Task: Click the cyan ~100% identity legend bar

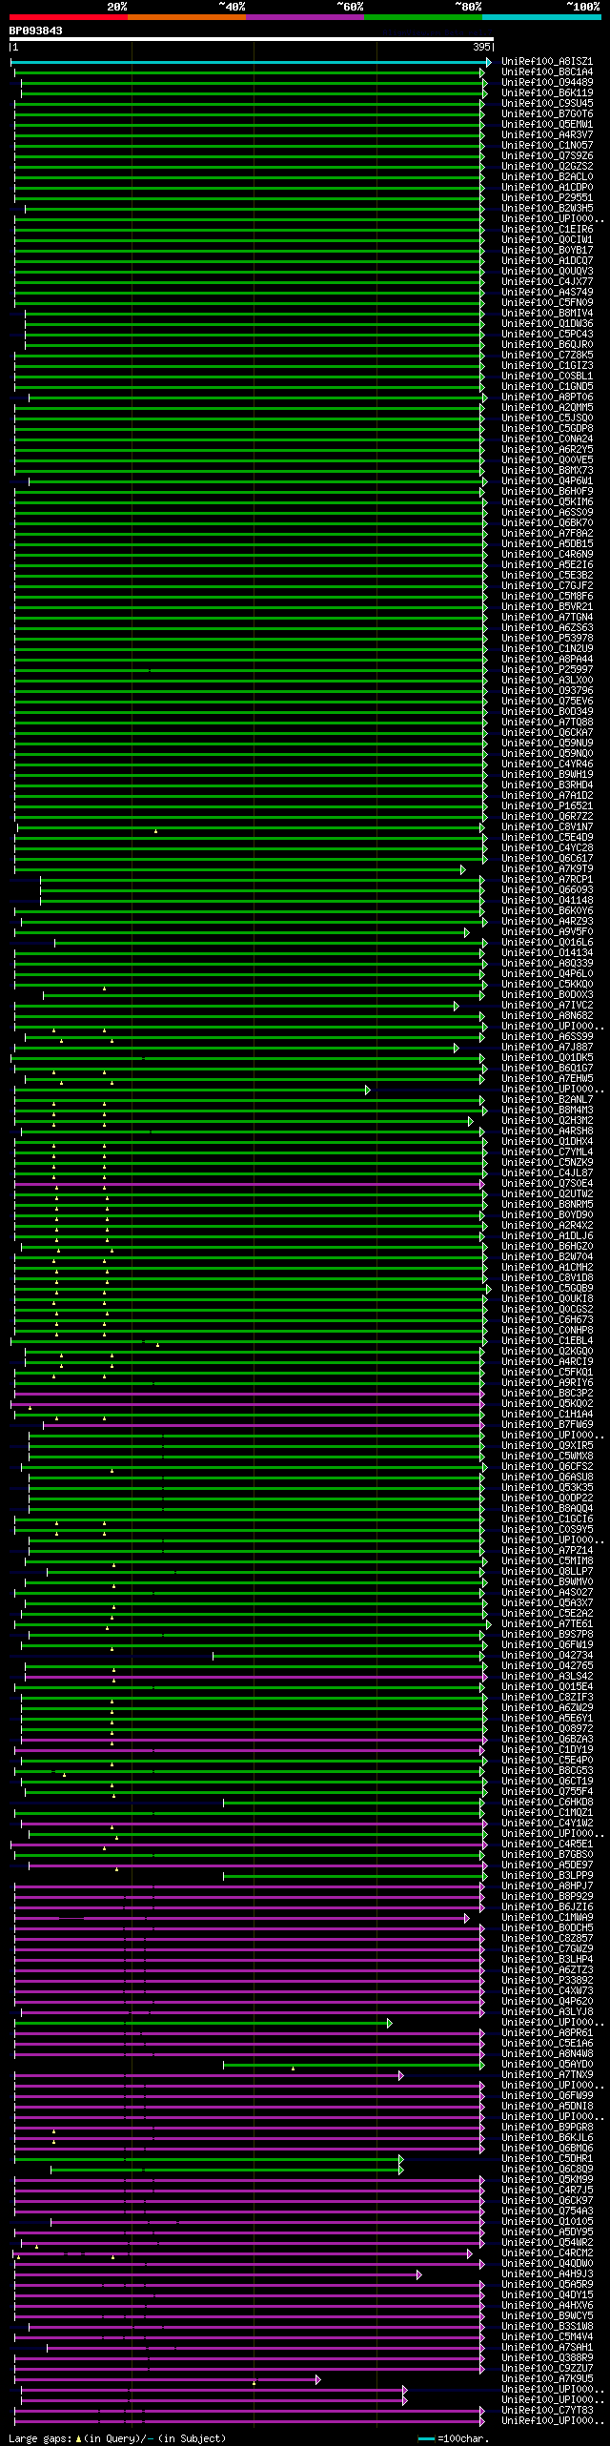Action: (541, 17)
